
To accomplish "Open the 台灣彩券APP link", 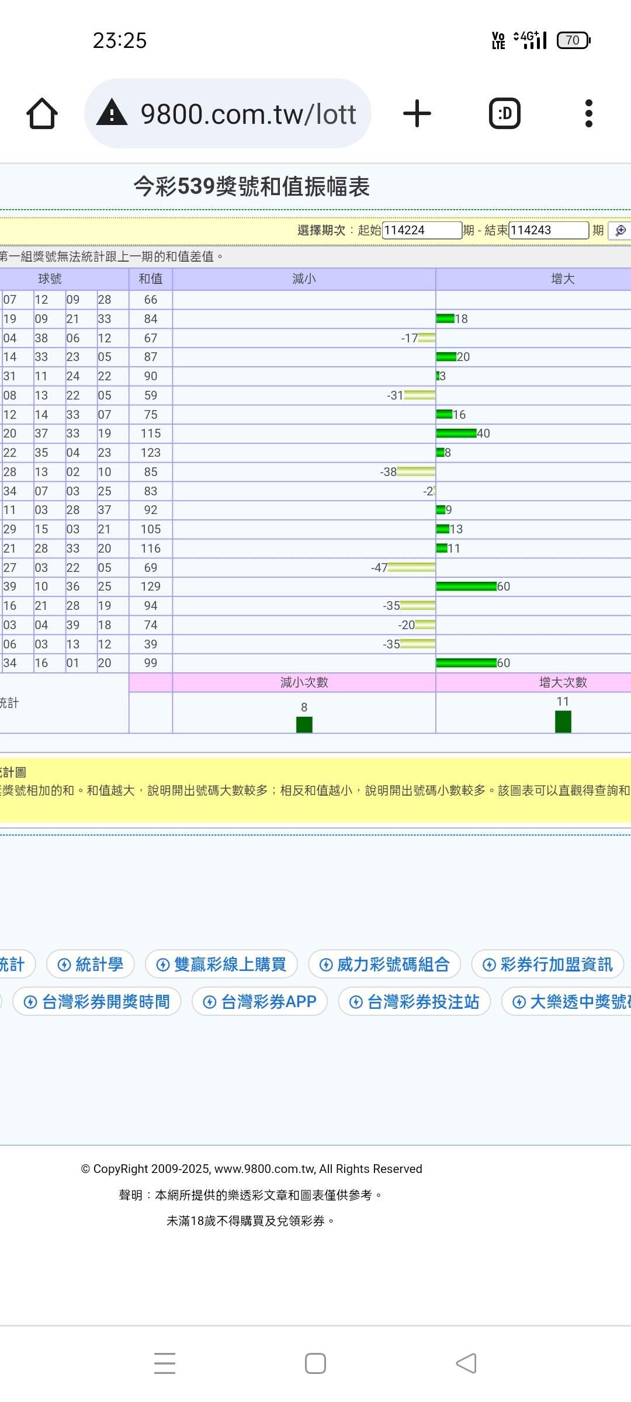I will [x=259, y=1001].
